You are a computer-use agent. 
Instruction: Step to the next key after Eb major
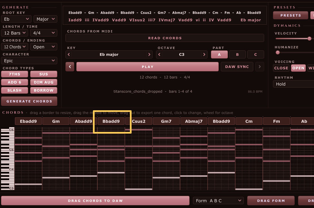(149, 54)
